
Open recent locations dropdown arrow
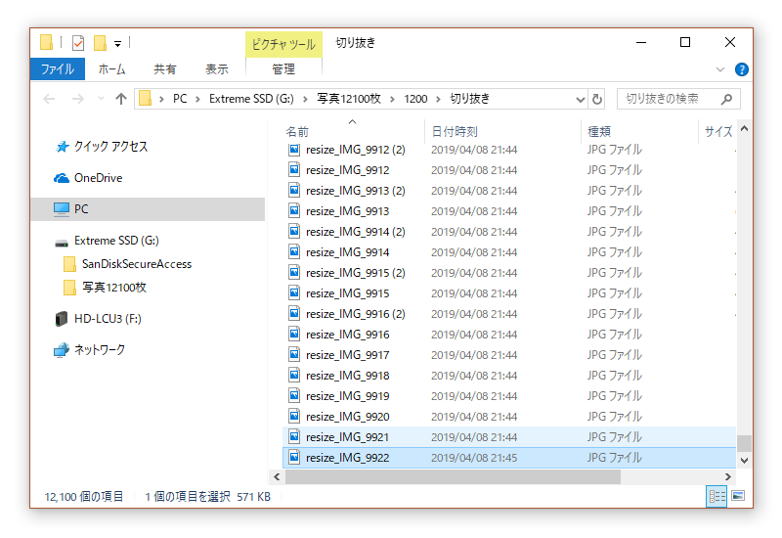point(102,99)
